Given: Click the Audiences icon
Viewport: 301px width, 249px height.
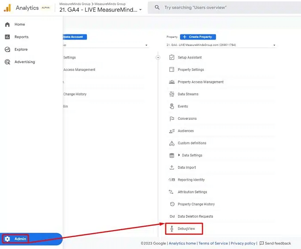Looking at the screenshot, I should click(x=172, y=131).
